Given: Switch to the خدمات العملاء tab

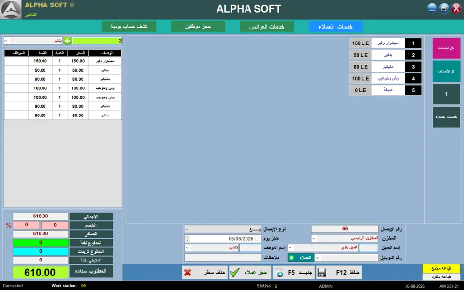Looking at the screenshot, I should [335, 26].
